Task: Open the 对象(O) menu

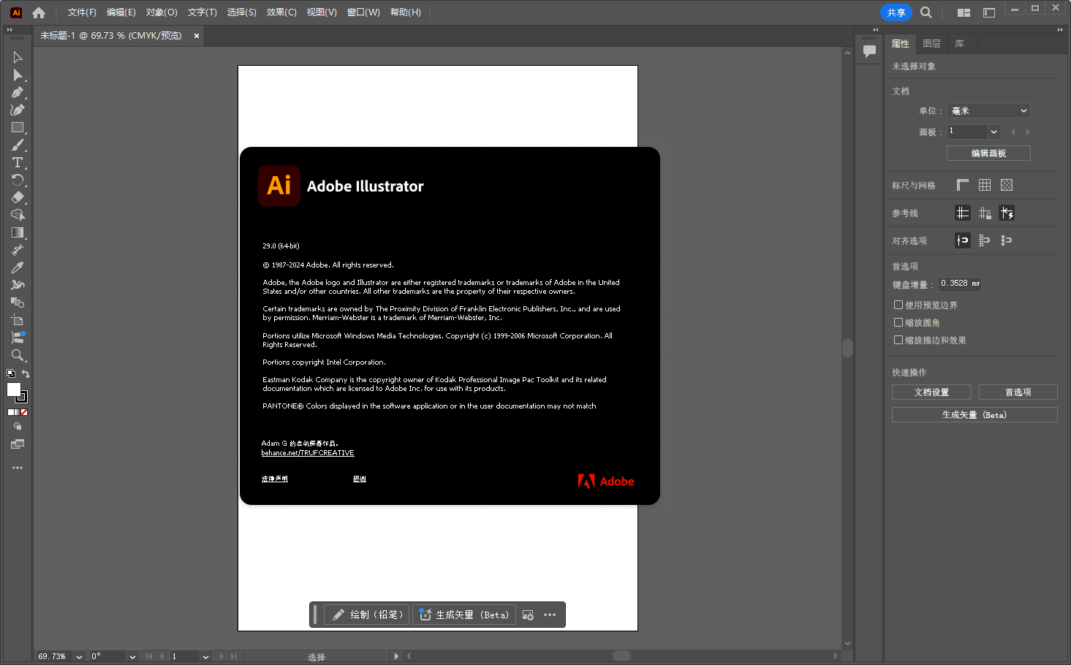Action: (x=162, y=12)
